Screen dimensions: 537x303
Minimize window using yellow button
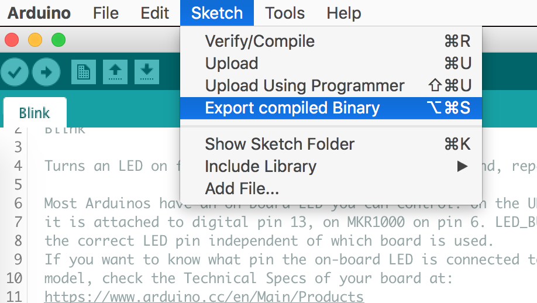coord(35,40)
